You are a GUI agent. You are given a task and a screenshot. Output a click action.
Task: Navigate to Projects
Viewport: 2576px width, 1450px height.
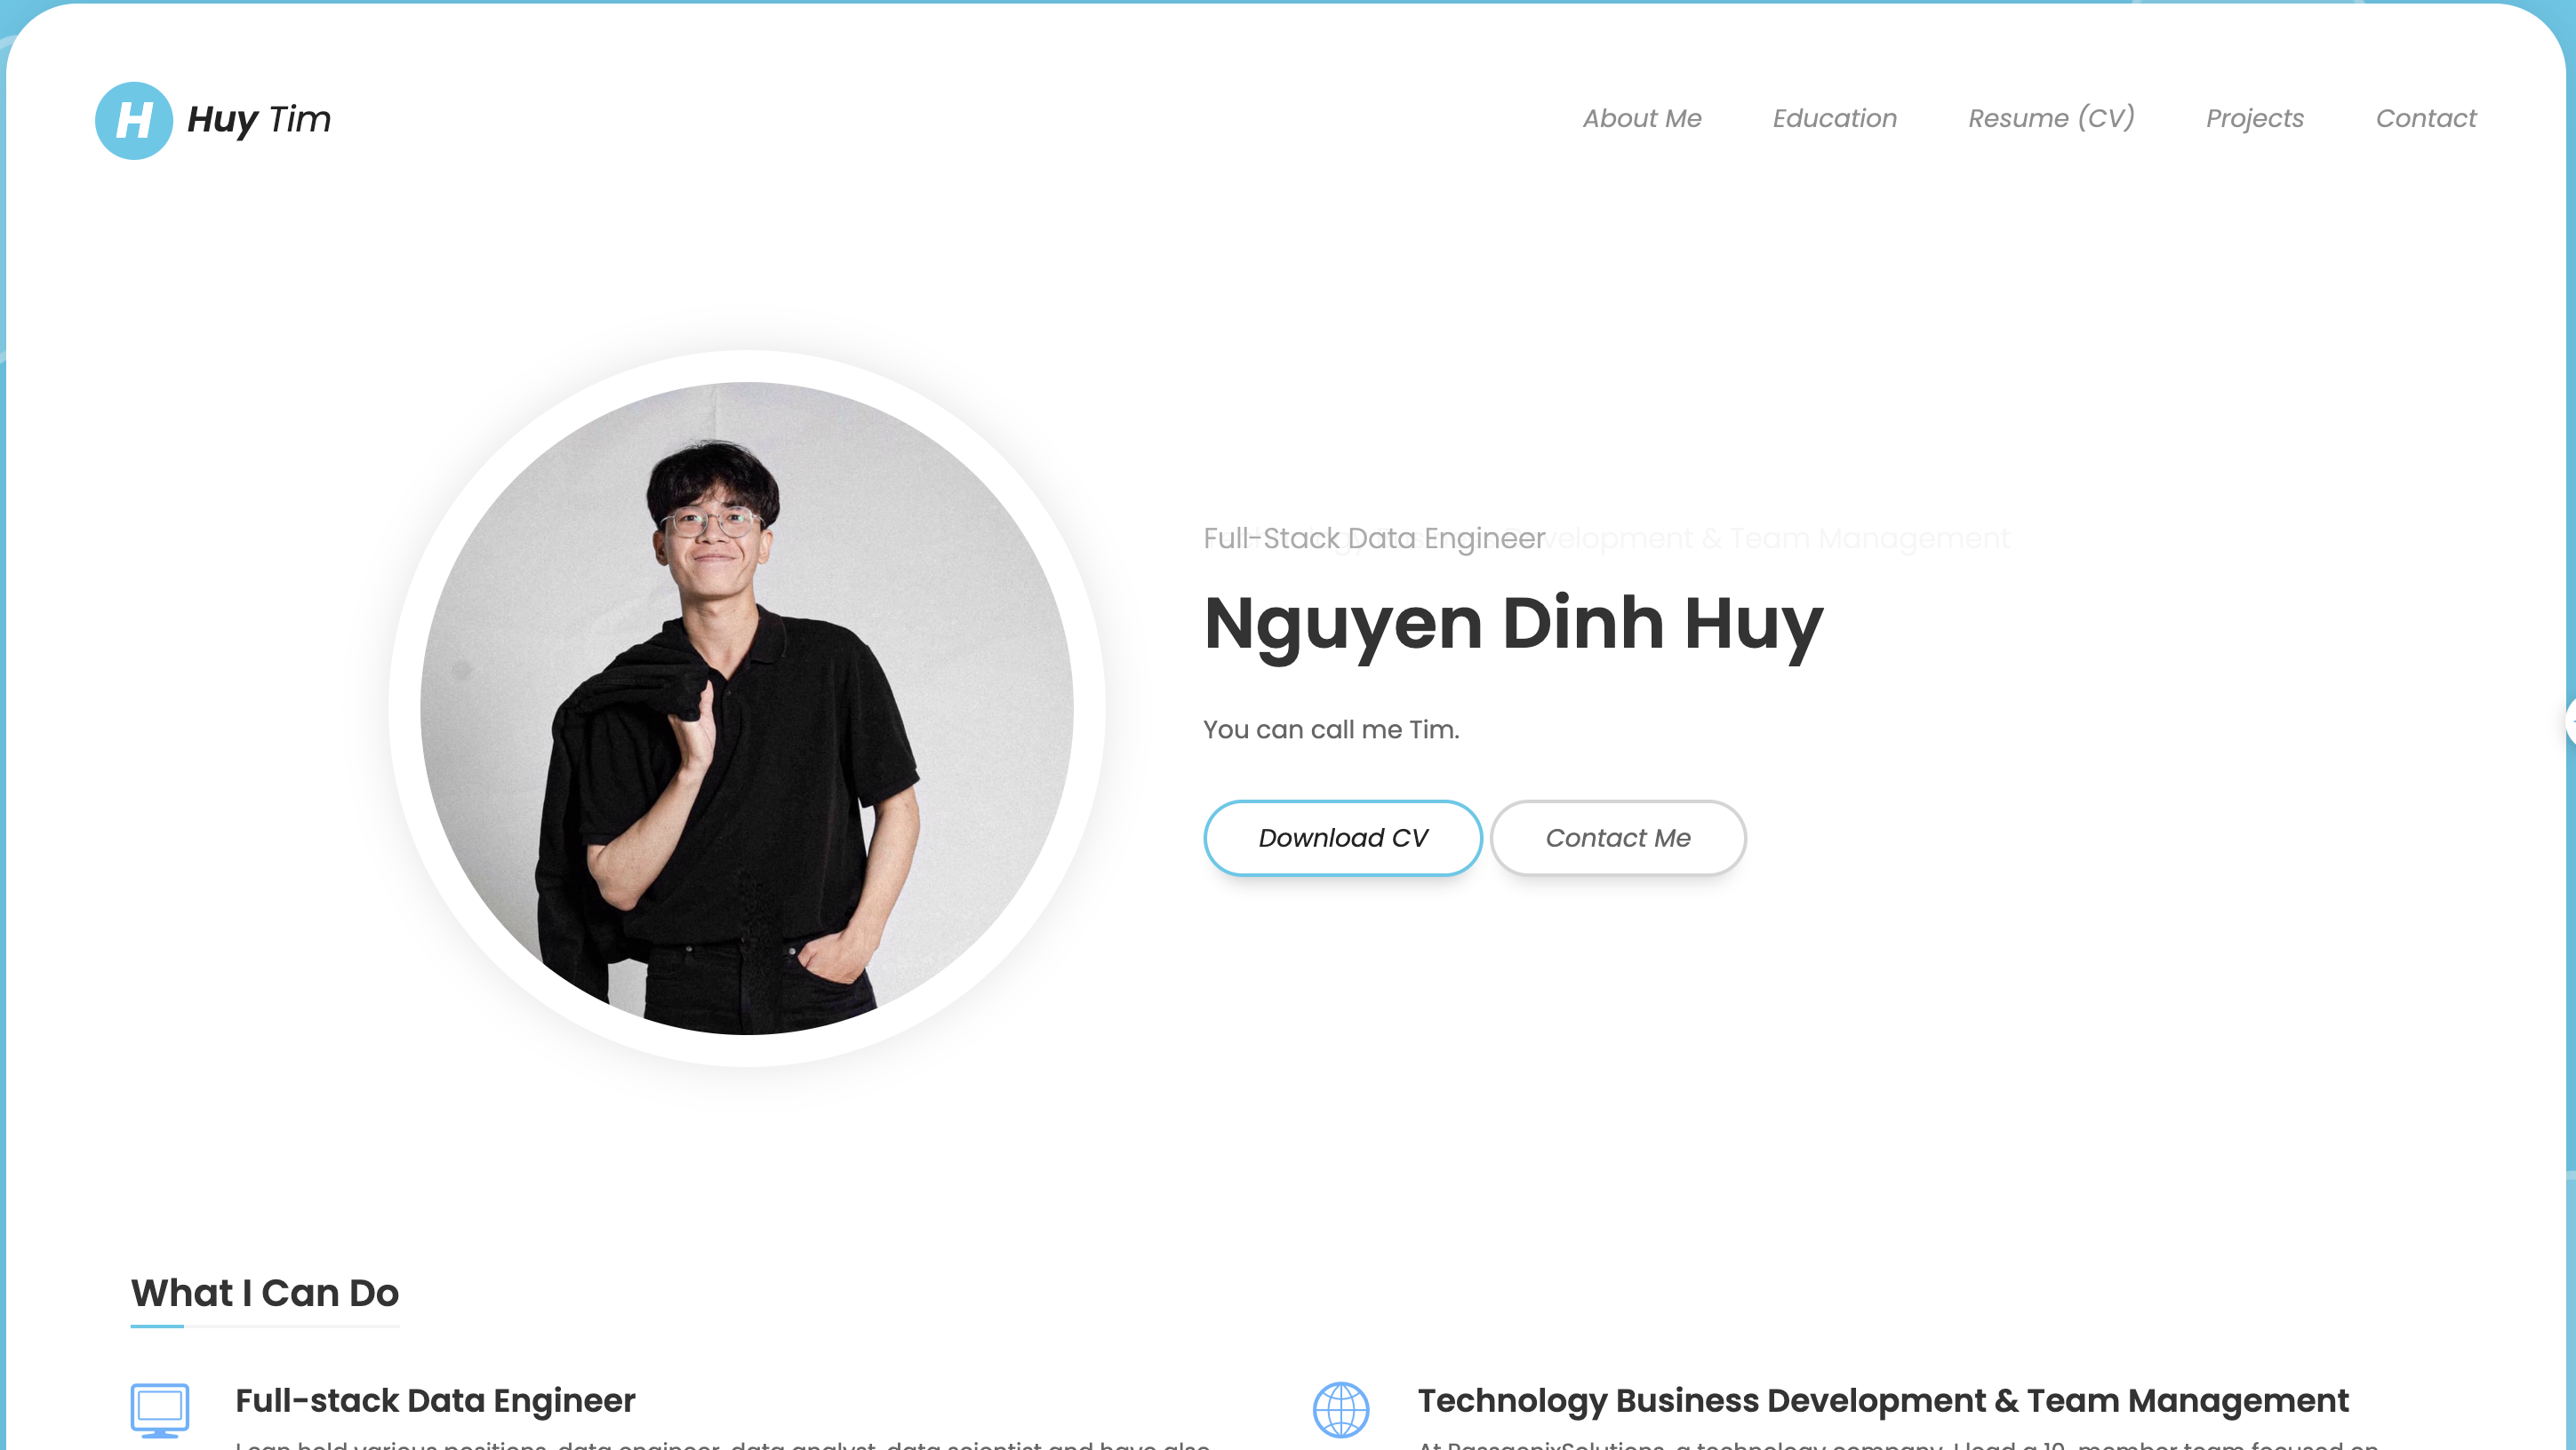coord(2254,118)
